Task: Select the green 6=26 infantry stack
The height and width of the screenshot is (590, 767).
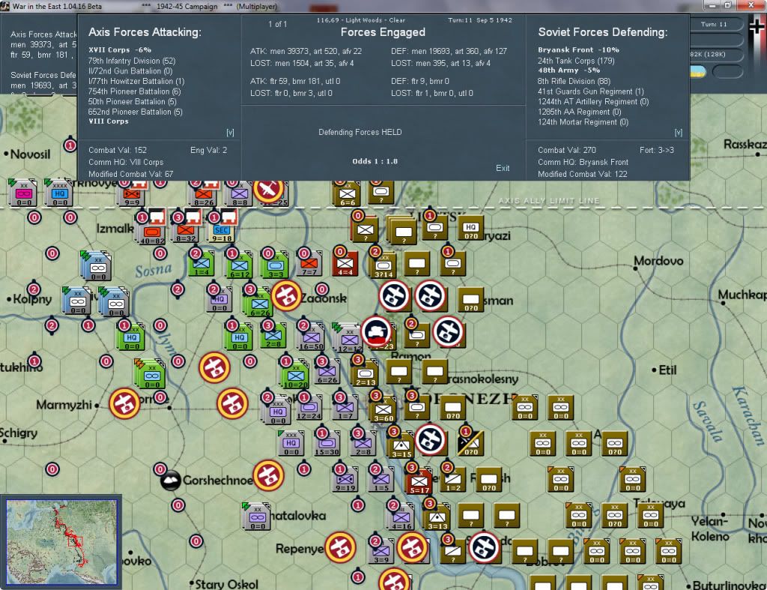Action: (258, 304)
